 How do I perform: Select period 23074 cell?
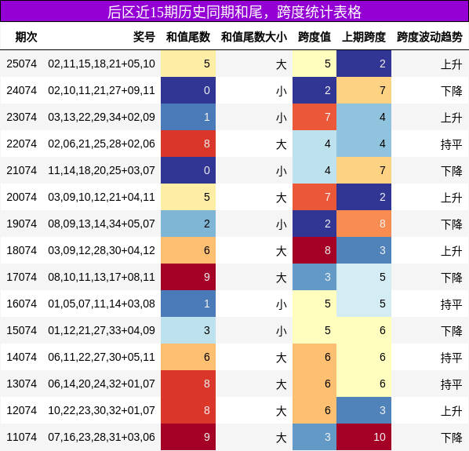(21, 117)
